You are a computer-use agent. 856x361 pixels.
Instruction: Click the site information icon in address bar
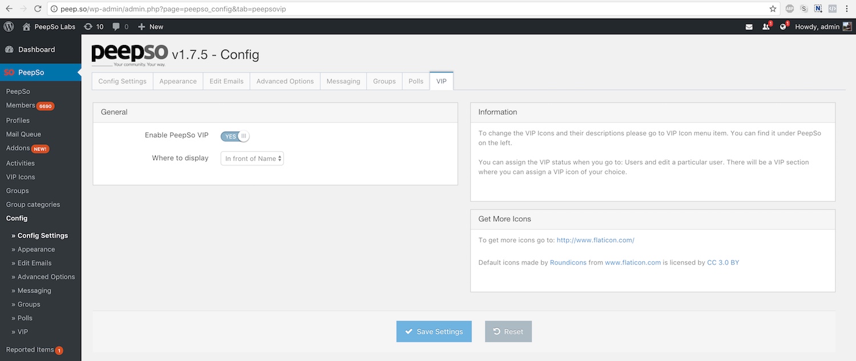pyautogui.click(x=54, y=9)
